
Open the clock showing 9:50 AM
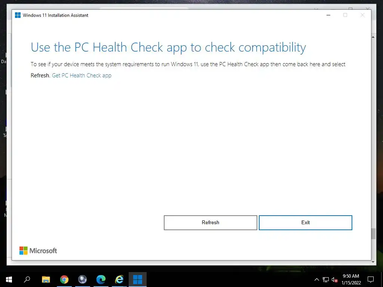[351, 280]
